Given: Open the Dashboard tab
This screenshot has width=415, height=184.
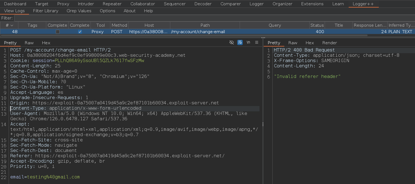Looking at the screenshot, I should point(15,4).
